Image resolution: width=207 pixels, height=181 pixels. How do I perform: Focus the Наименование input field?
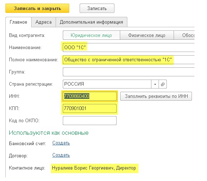pos(128,47)
